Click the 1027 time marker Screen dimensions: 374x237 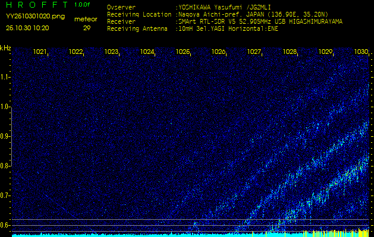click(x=254, y=52)
